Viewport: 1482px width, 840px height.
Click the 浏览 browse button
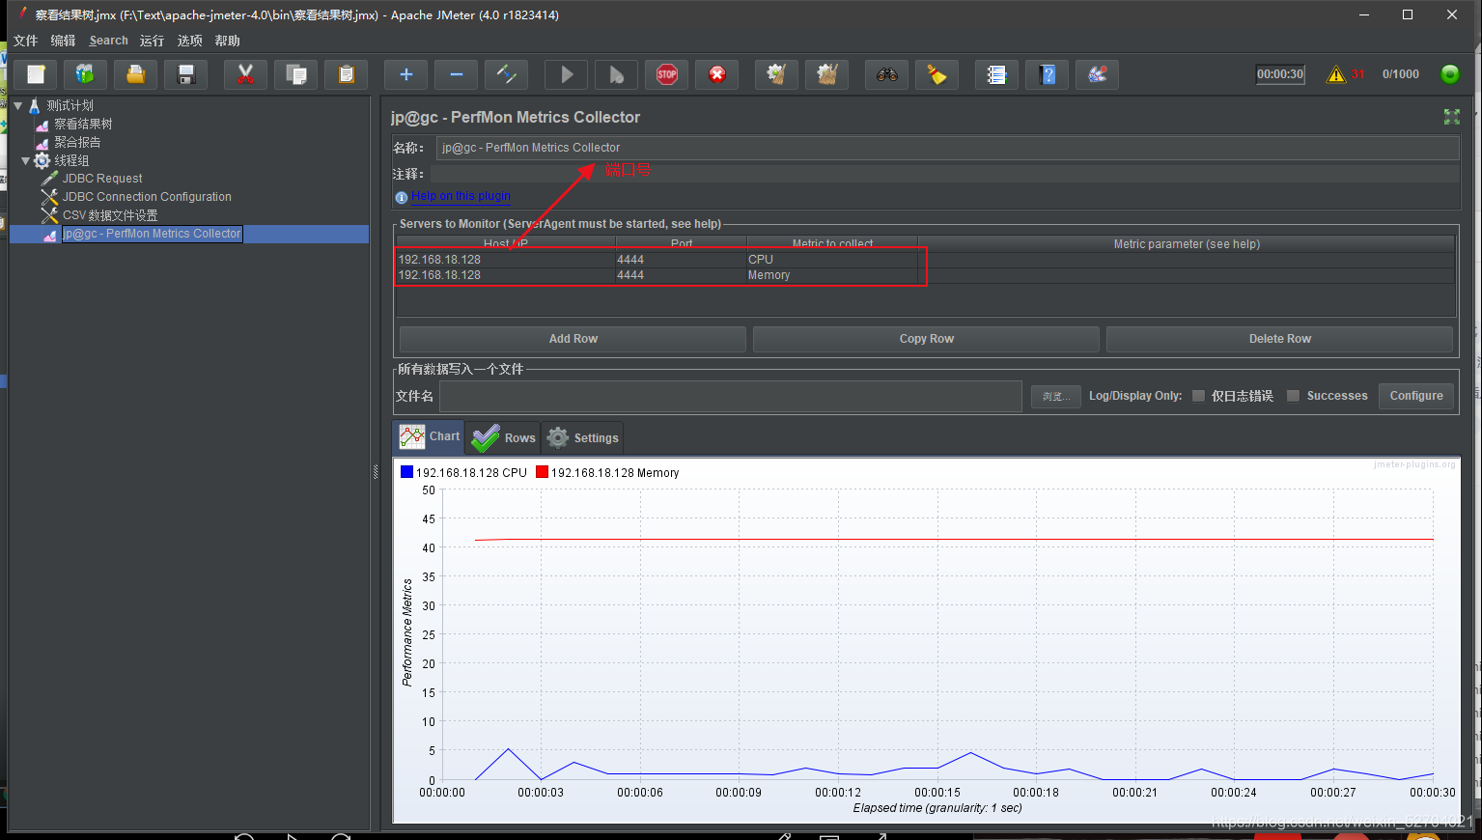pos(1055,396)
